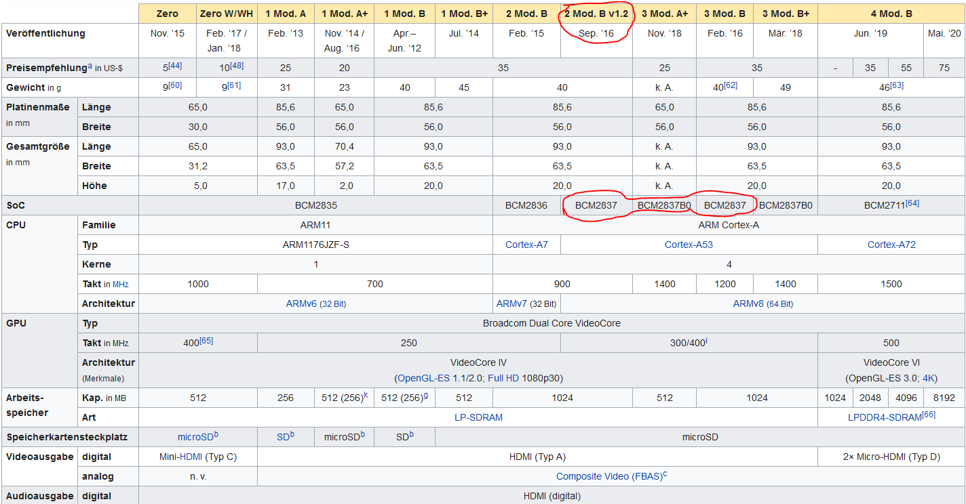Open the LPDDR4-SDRAM link
This screenshot has height=504, width=966.
(x=885, y=417)
